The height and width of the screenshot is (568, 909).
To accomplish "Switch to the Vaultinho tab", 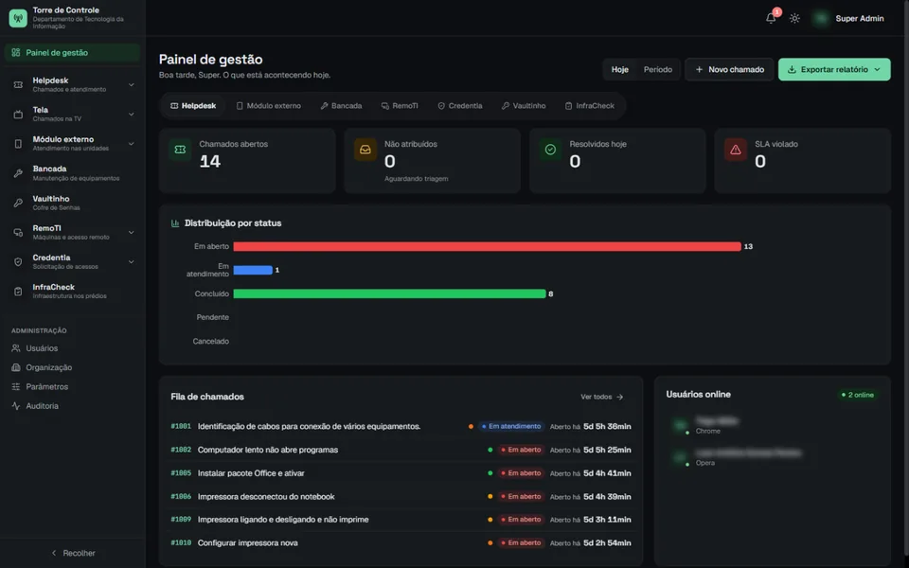I will click(524, 105).
